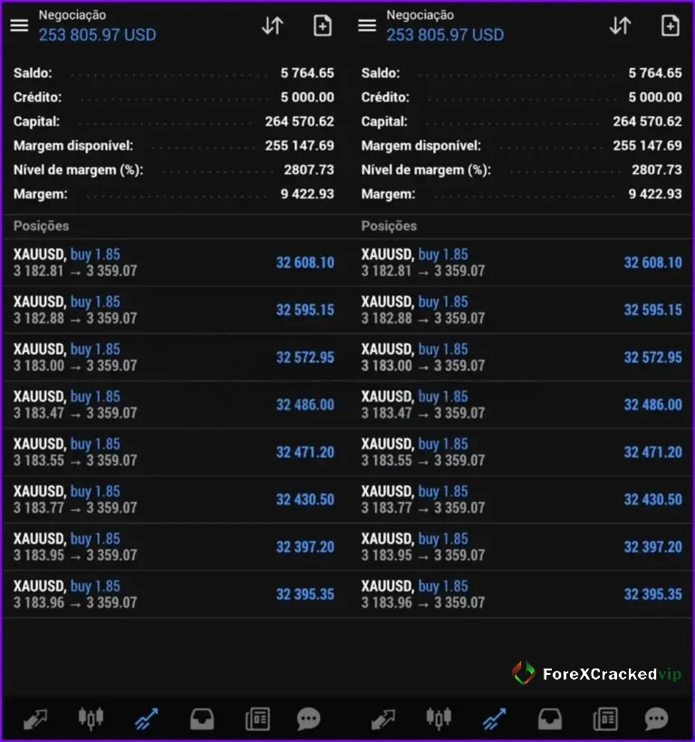695x742 pixels.
Task: Select right XAUUSD position opened at 3 183.47
Action: (521, 405)
